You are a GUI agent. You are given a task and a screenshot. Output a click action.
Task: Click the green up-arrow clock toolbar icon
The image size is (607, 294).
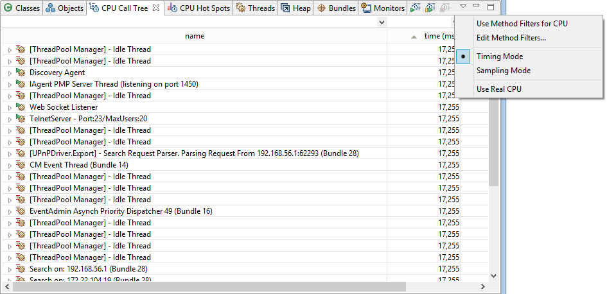tap(430, 8)
